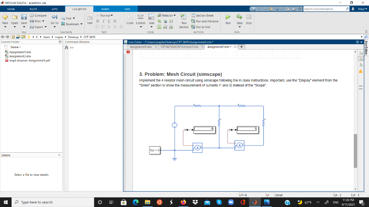Toggle monospace text formatting
The height and width of the screenshot is (207, 369).
point(115,21)
